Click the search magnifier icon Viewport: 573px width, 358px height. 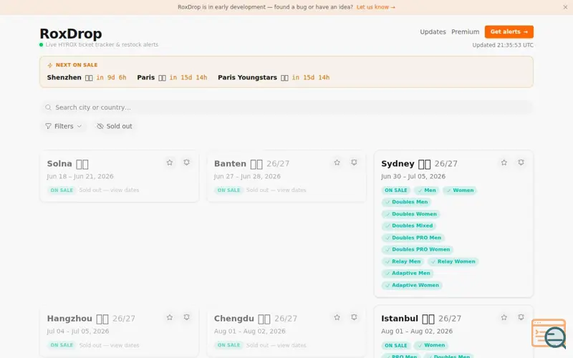pyautogui.click(x=48, y=107)
